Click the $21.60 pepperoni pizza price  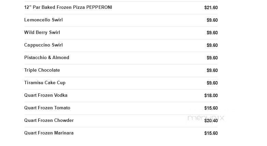pos(211,7)
